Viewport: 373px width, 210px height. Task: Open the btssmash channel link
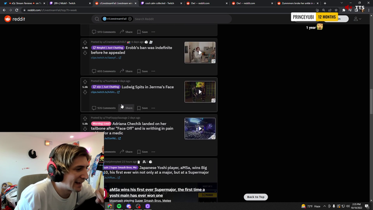(116, 201)
